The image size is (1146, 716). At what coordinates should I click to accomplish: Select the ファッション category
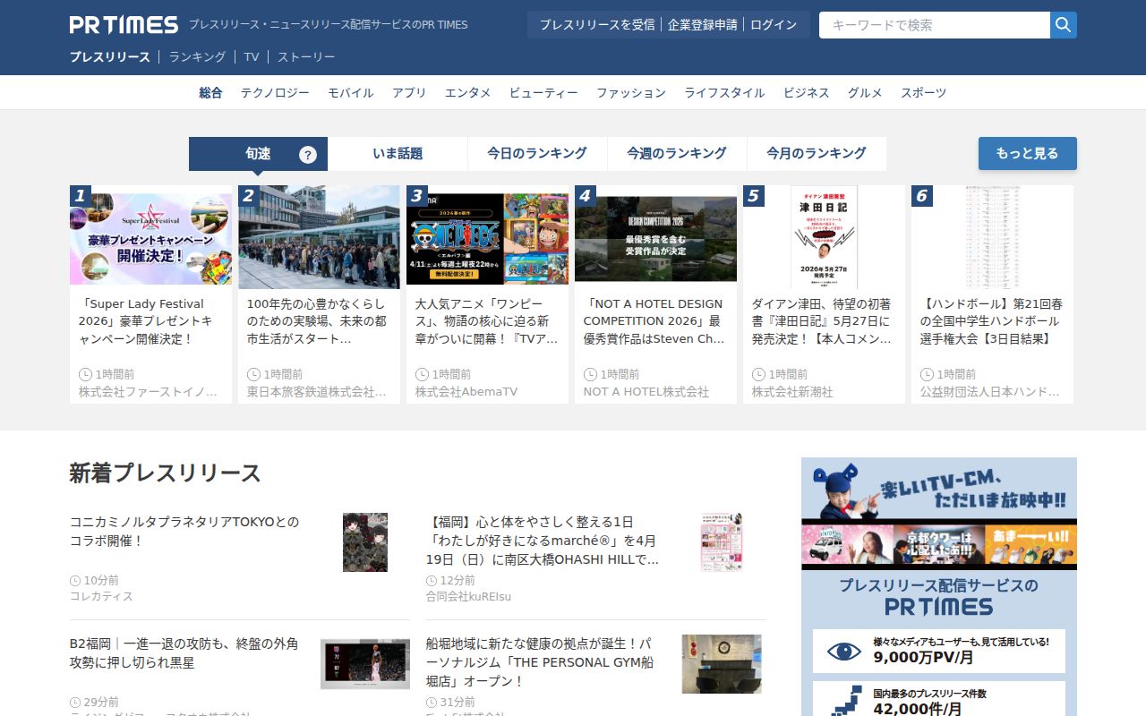(631, 93)
